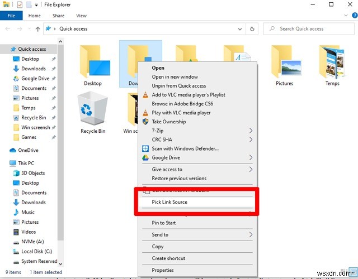Screen dimensions: 358x279
Task: Open the Help question mark icon
Action: (x=355, y=16)
